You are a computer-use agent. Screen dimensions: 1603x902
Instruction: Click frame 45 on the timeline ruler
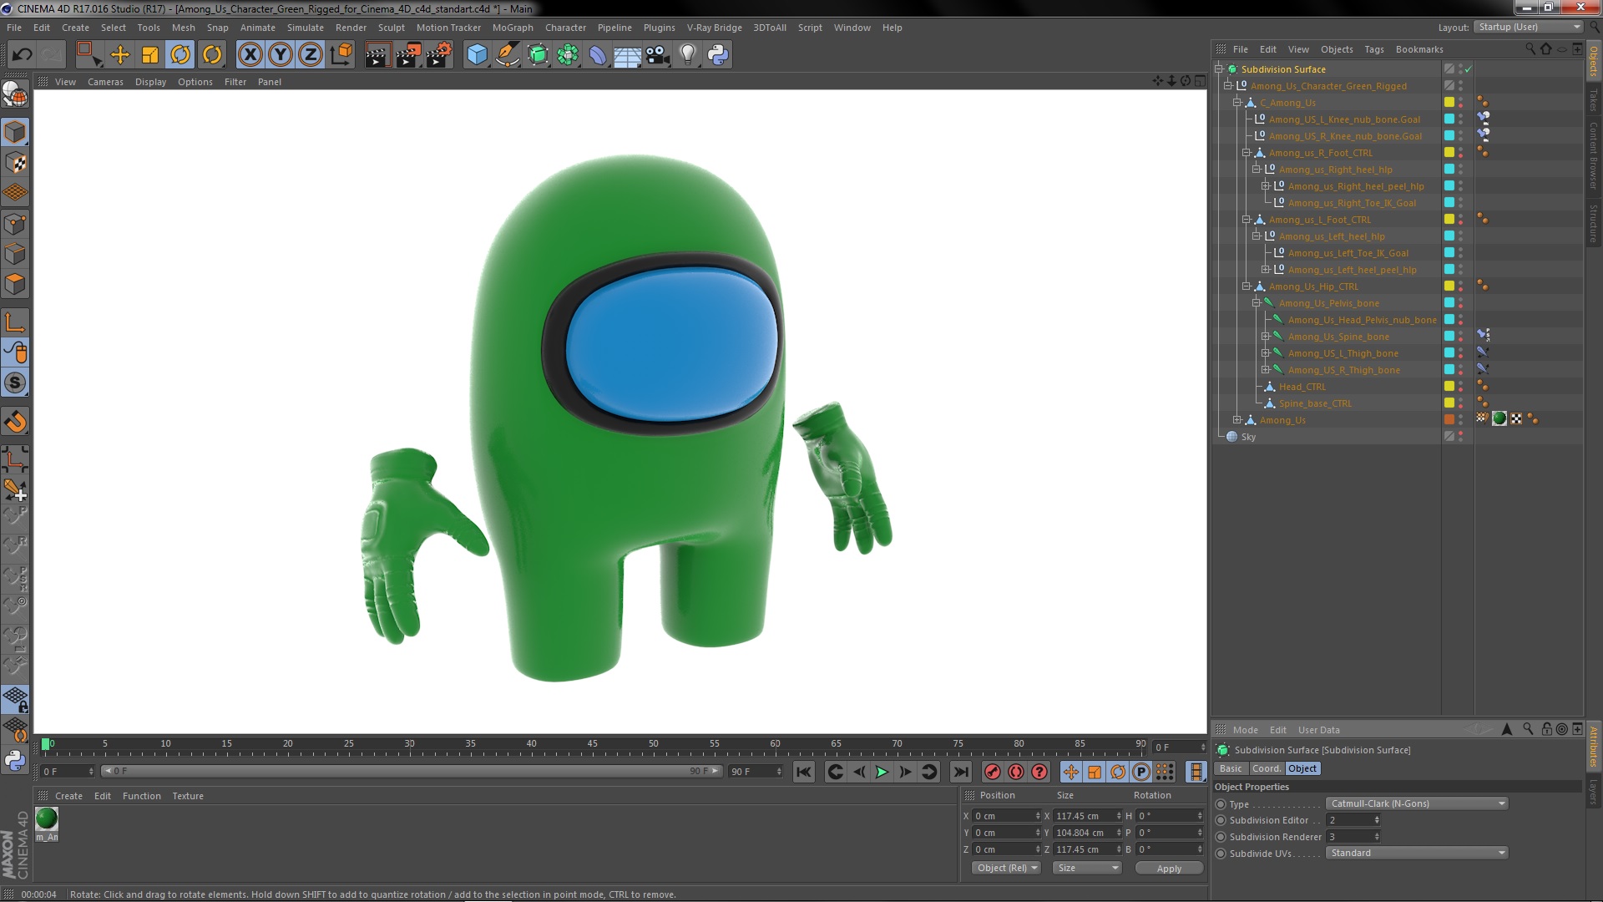592,743
